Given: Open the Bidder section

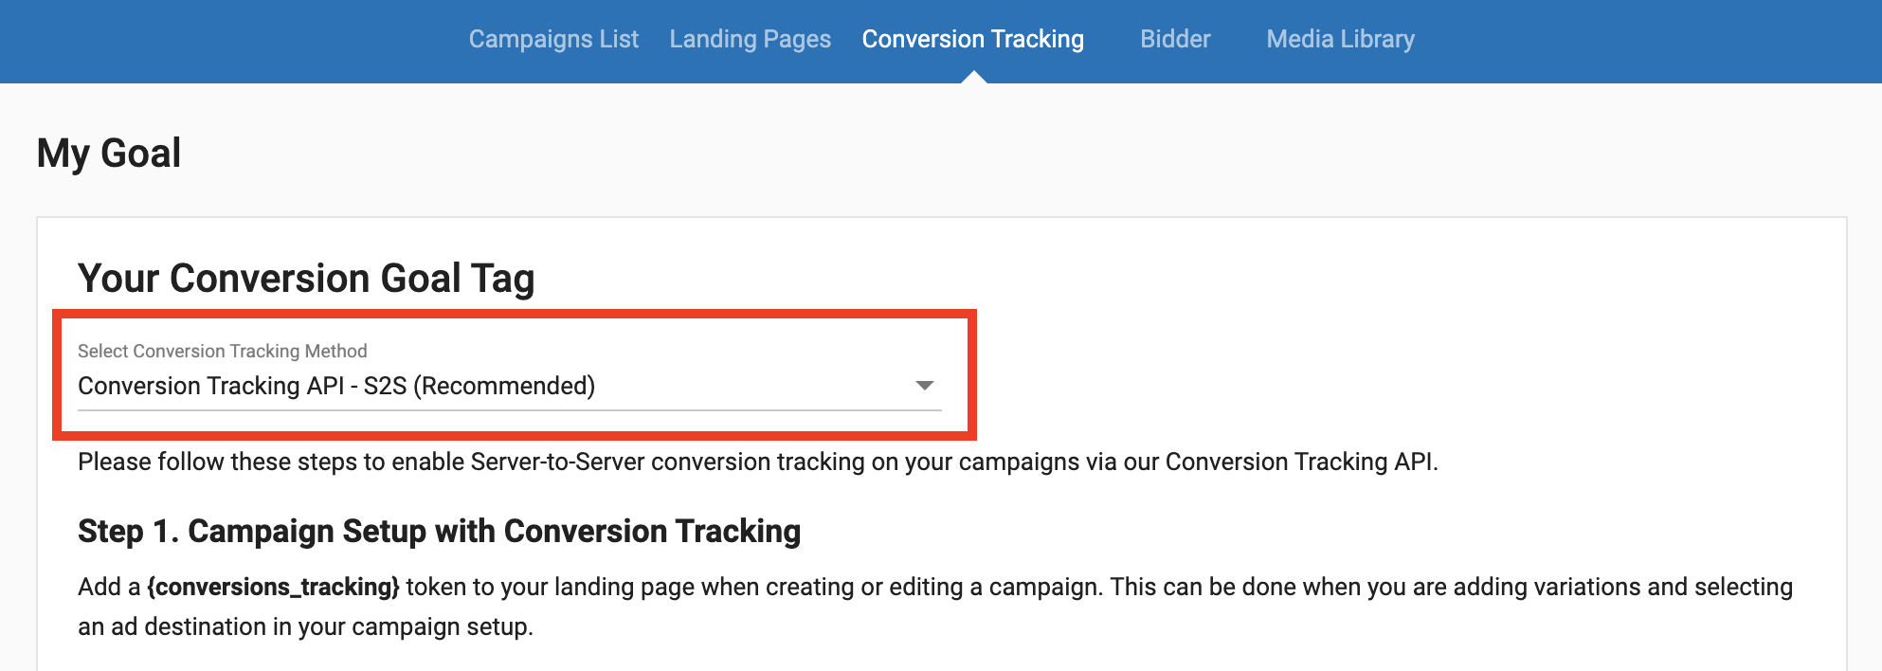Looking at the screenshot, I should 1175,40.
